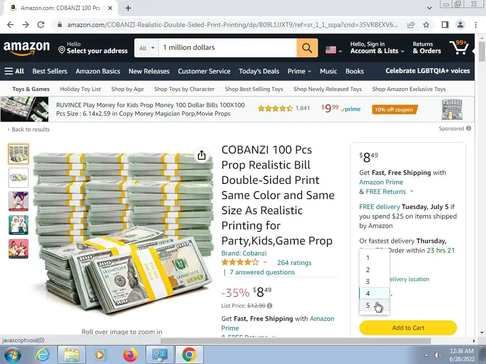Image resolution: width=486 pixels, height=364 pixels.
Task: Open a new tab with plus icon
Action: click(x=128, y=9)
